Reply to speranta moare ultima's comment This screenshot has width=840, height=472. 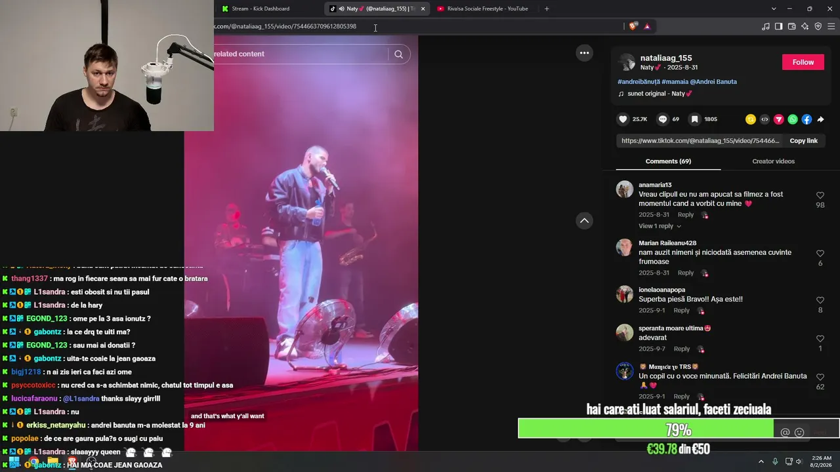pos(682,349)
